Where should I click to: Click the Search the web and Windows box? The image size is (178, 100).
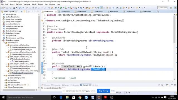click(29, 97)
